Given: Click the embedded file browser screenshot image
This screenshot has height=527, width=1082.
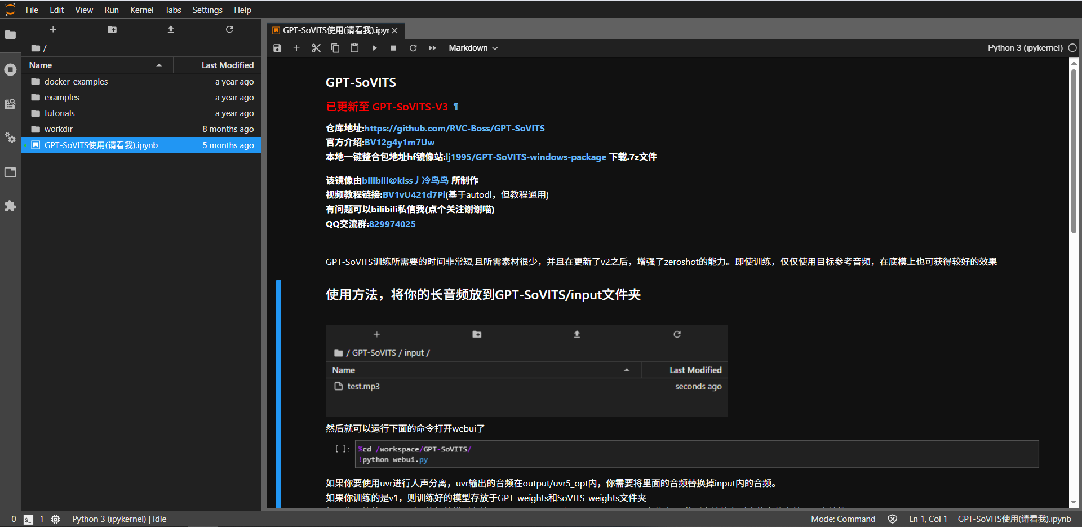Looking at the screenshot, I should coord(526,371).
